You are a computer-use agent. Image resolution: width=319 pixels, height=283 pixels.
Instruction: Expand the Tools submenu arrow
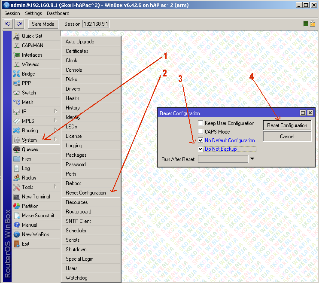click(x=55, y=187)
